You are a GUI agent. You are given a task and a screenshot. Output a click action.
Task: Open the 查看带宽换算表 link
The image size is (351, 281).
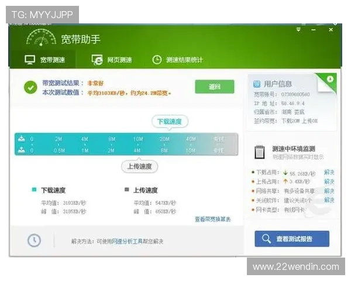coord(213,219)
